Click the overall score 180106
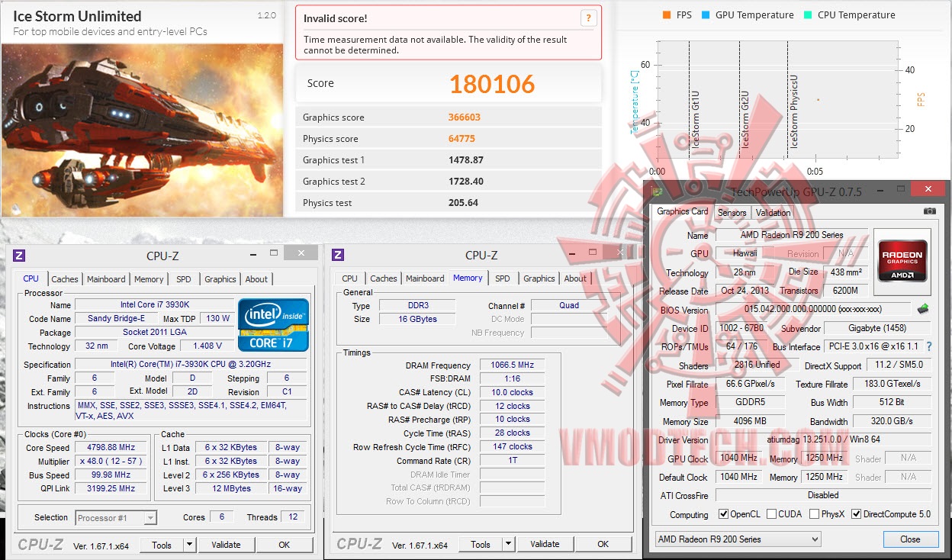Viewport: 952px width, 560px height. [x=492, y=84]
